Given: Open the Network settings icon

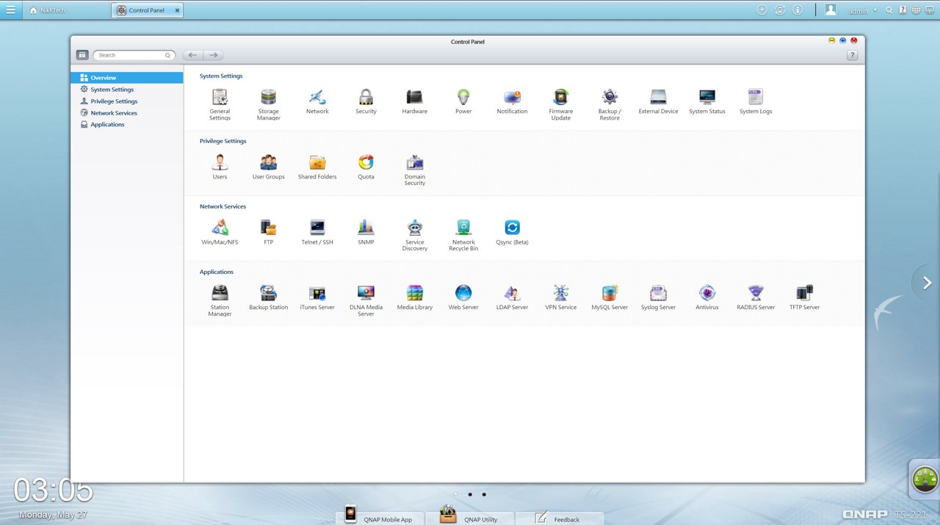Looking at the screenshot, I should click(317, 101).
